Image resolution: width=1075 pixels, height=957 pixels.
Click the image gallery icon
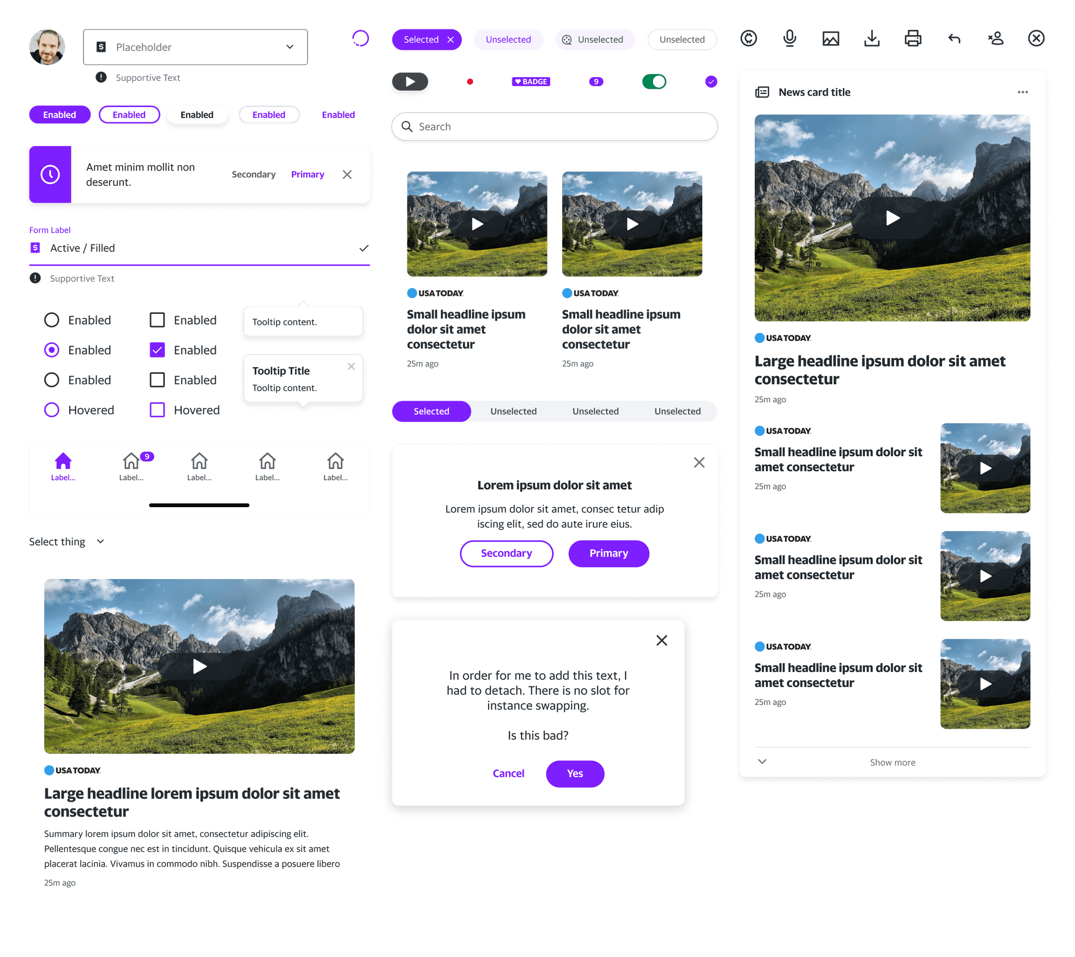click(830, 38)
